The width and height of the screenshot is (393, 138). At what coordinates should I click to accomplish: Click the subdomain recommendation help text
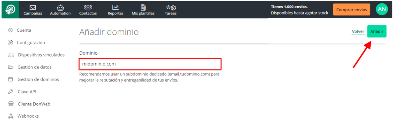coord(149,77)
